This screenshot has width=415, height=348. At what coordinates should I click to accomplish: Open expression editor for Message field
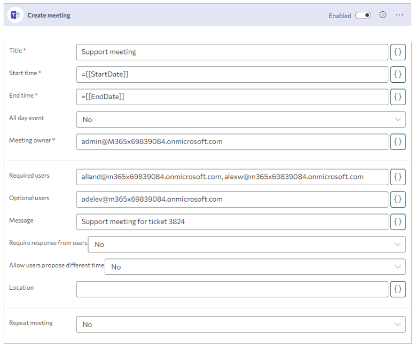click(x=397, y=222)
